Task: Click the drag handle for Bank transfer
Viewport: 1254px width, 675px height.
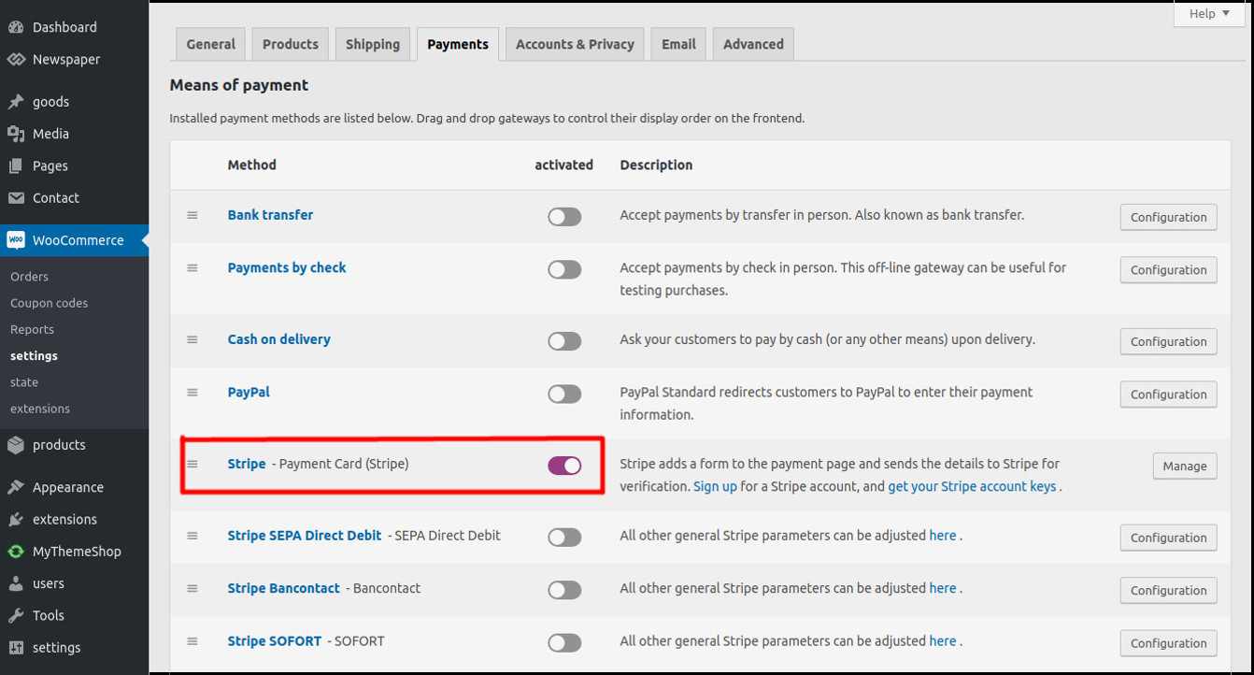Action: point(192,215)
